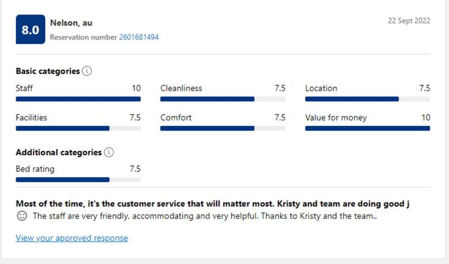Click the info icon beside Additional categories
This screenshot has width=449, height=264.
[x=109, y=152]
